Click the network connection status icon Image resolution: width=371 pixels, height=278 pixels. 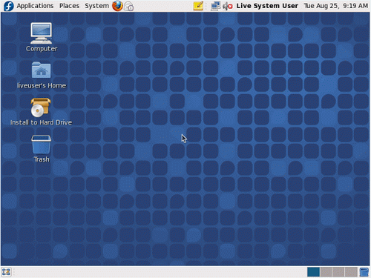point(215,6)
